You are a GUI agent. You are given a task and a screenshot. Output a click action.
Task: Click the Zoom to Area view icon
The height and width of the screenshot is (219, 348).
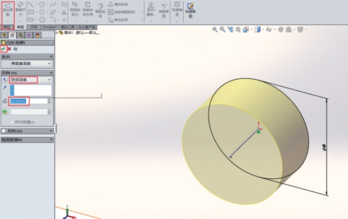[x=222, y=29]
